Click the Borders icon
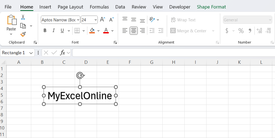Screen dimensions: 275x138 click(77, 31)
